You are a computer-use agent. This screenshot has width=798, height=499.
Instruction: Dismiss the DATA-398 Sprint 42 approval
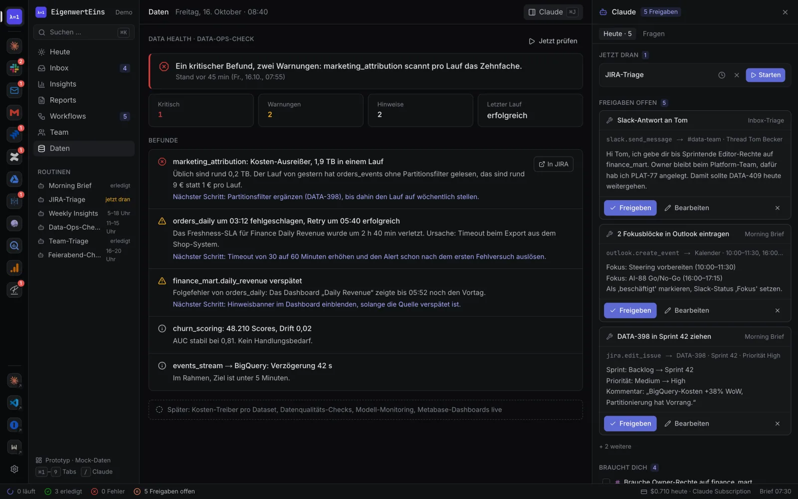point(778,424)
